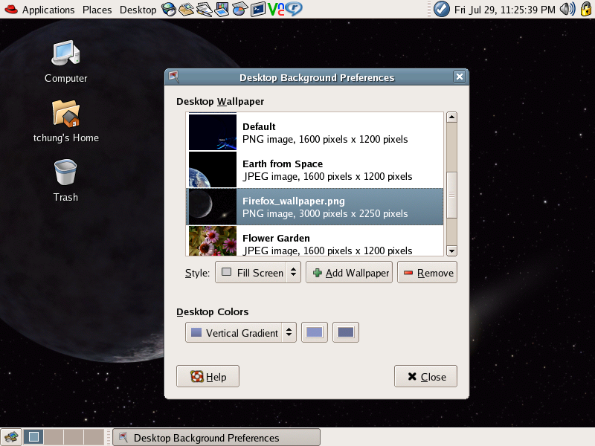The width and height of the screenshot is (595, 446).
Task: Click the Earth from Space thumbnail
Action: [213, 169]
